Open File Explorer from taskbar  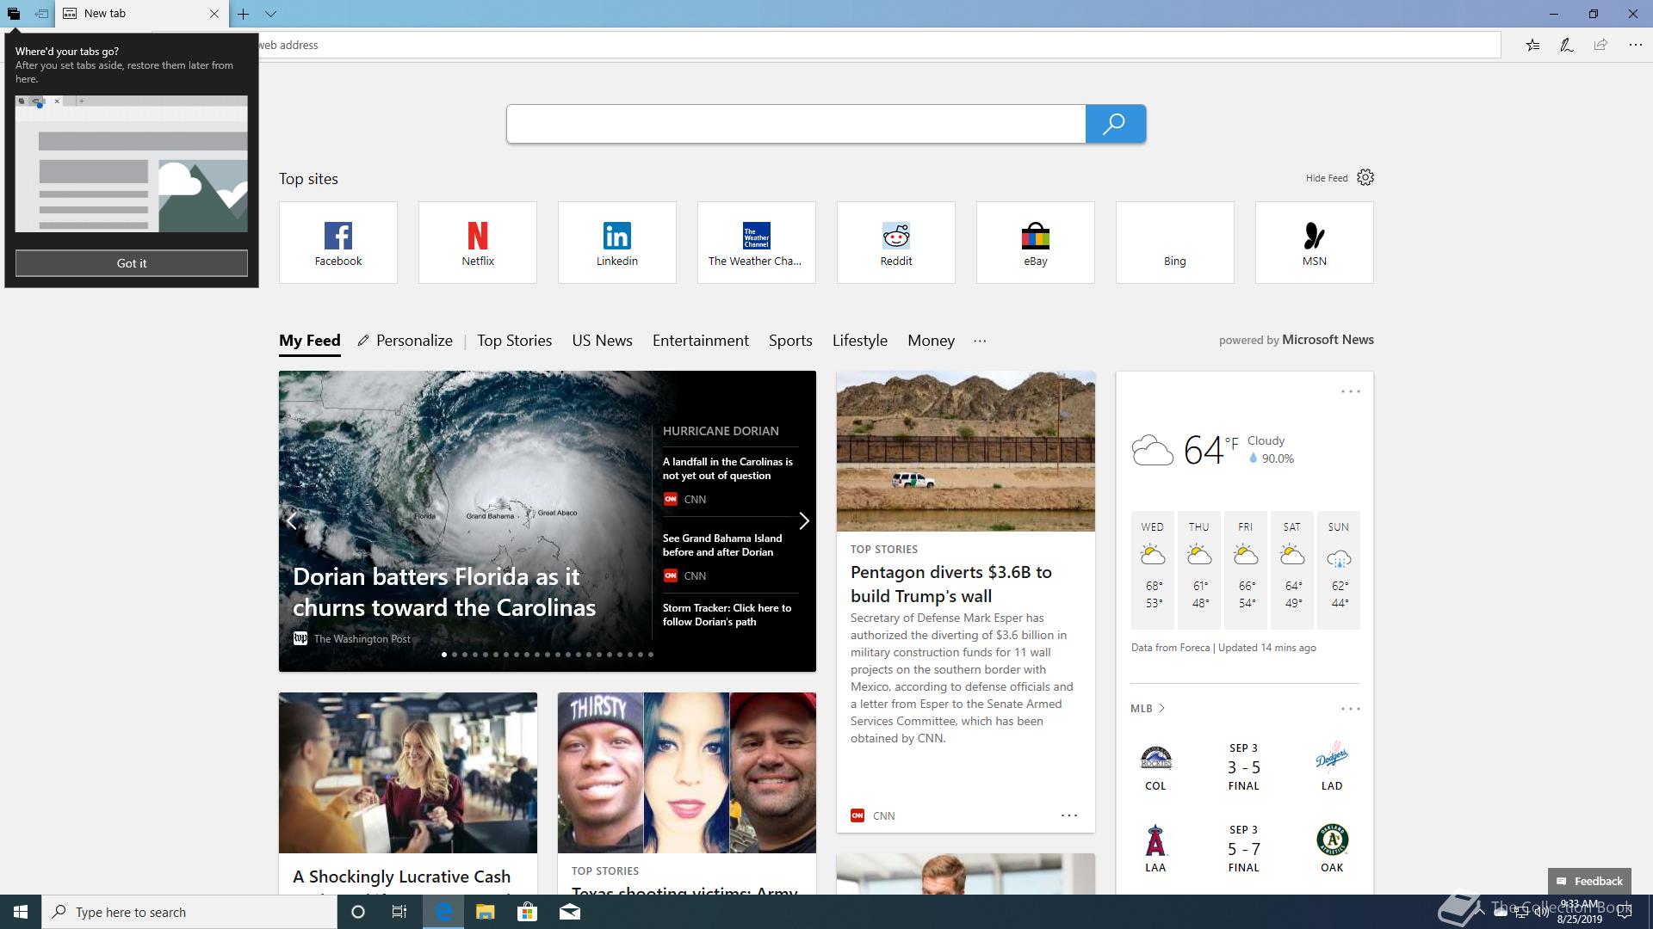pos(485,912)
